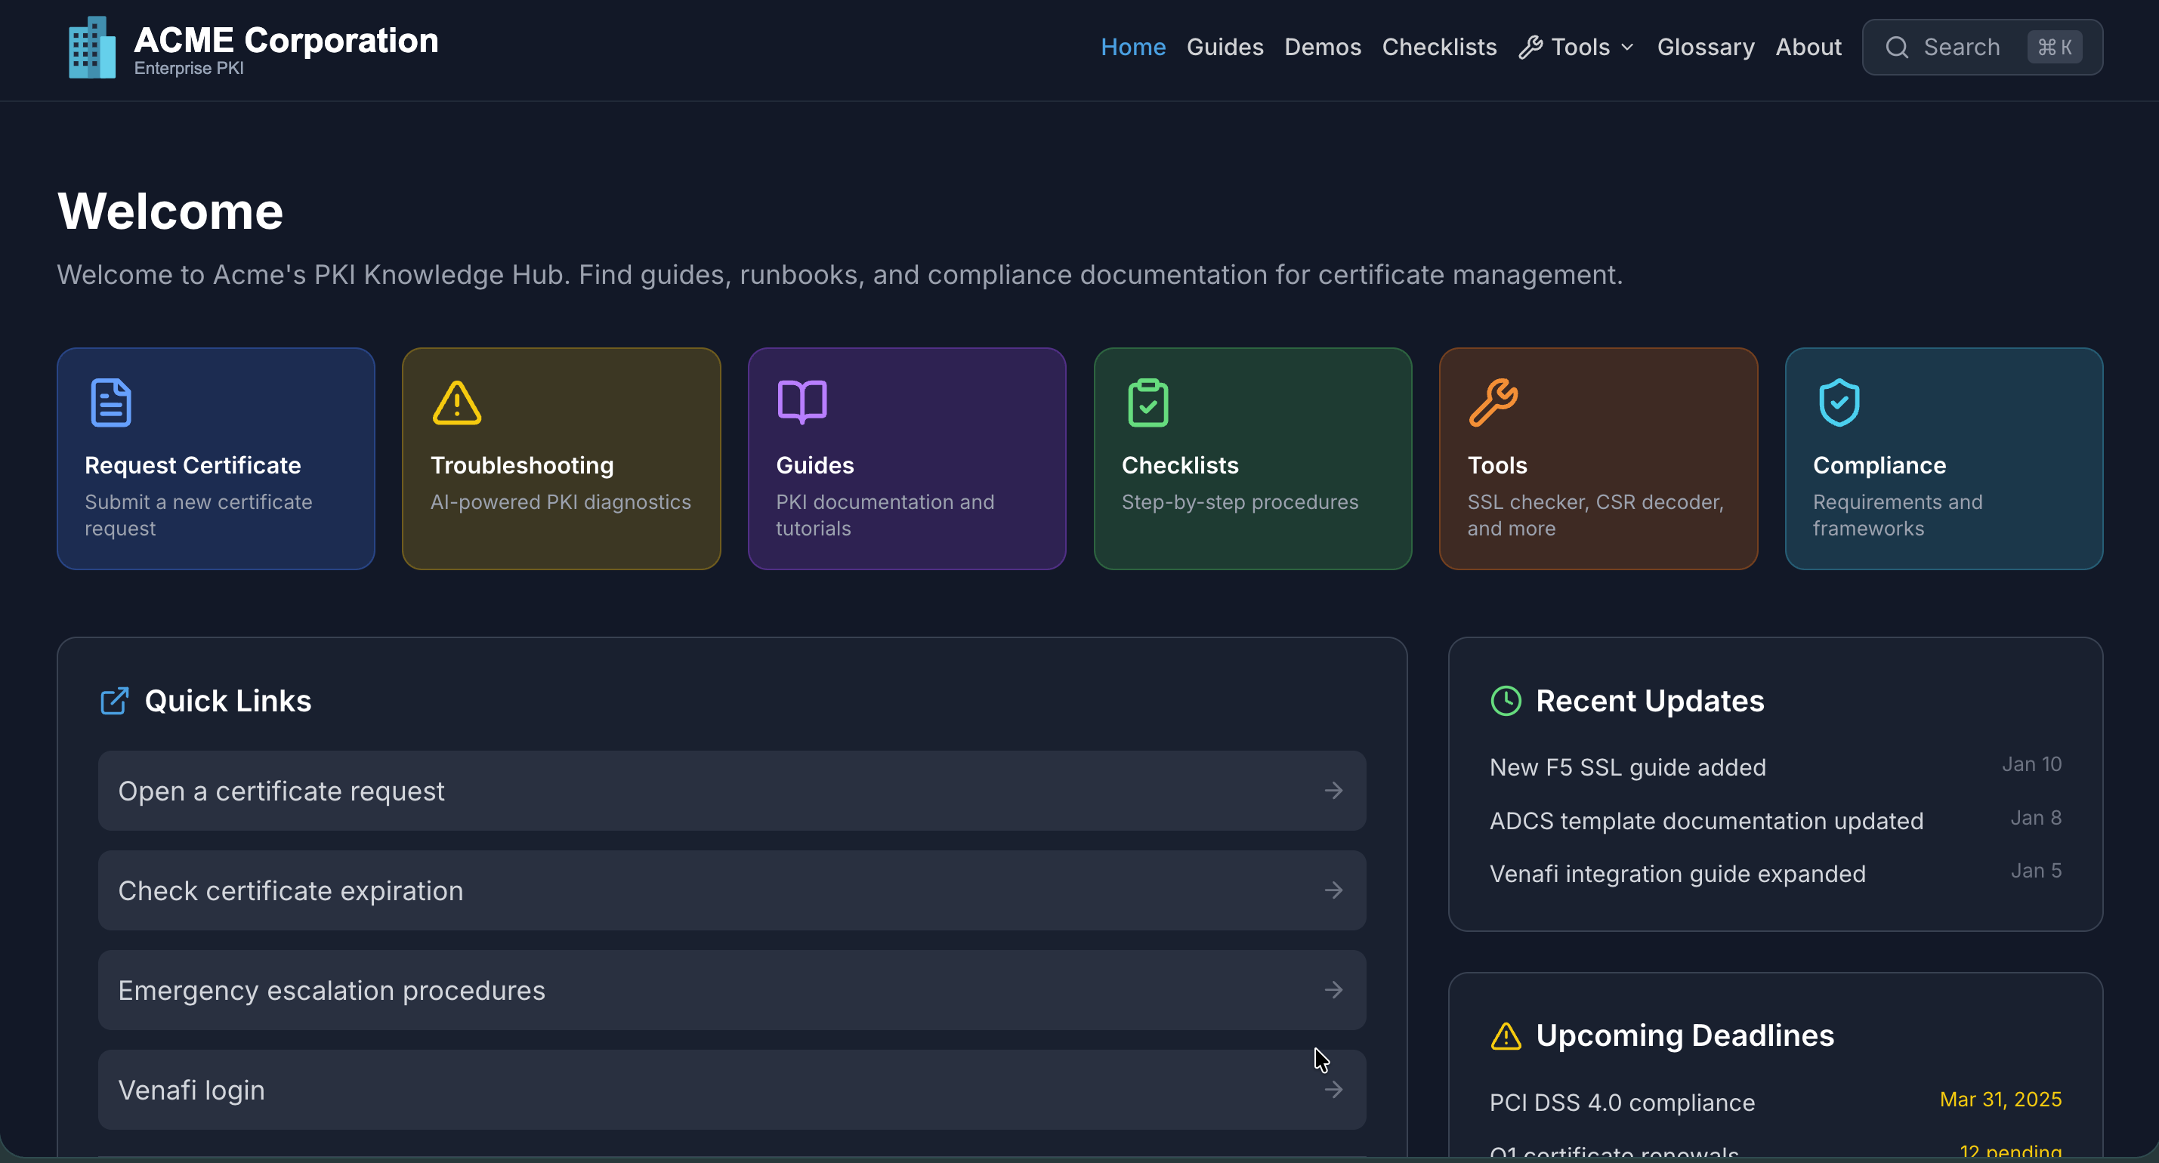Click the Troubleshooting warning triangle icon
Viewport: 2159px width, 1163px height.
(x=457, y=403)
